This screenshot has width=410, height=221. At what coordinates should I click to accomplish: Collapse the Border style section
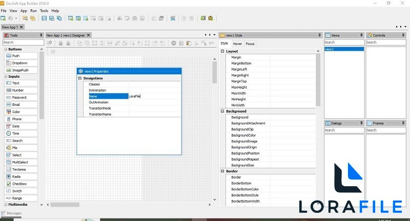[222, 171]
